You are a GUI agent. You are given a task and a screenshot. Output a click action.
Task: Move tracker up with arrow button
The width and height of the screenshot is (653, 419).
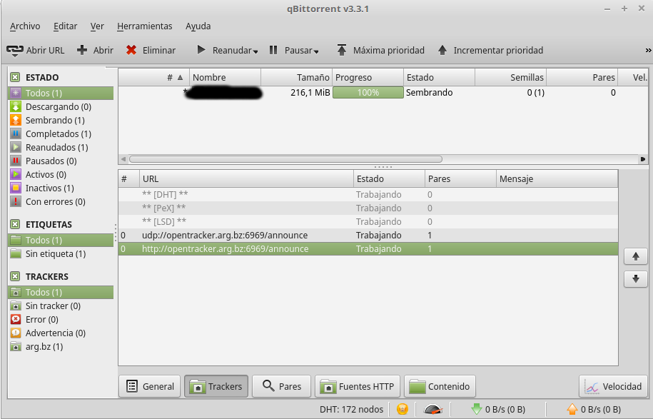coord(635,256)
